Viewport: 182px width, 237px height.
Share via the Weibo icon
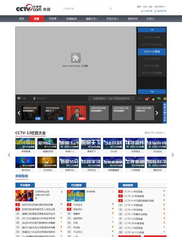pos(147,99)
